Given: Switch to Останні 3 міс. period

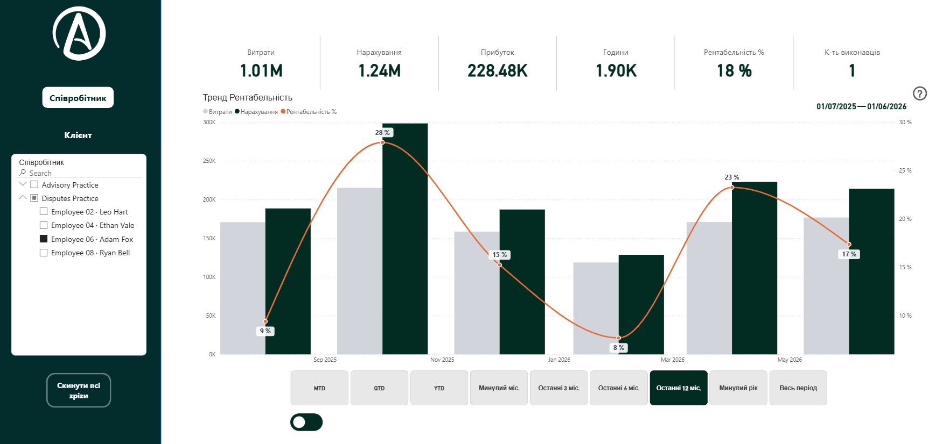Looking at the screenshot, I should pyautogui.click(x=558, y=388).
